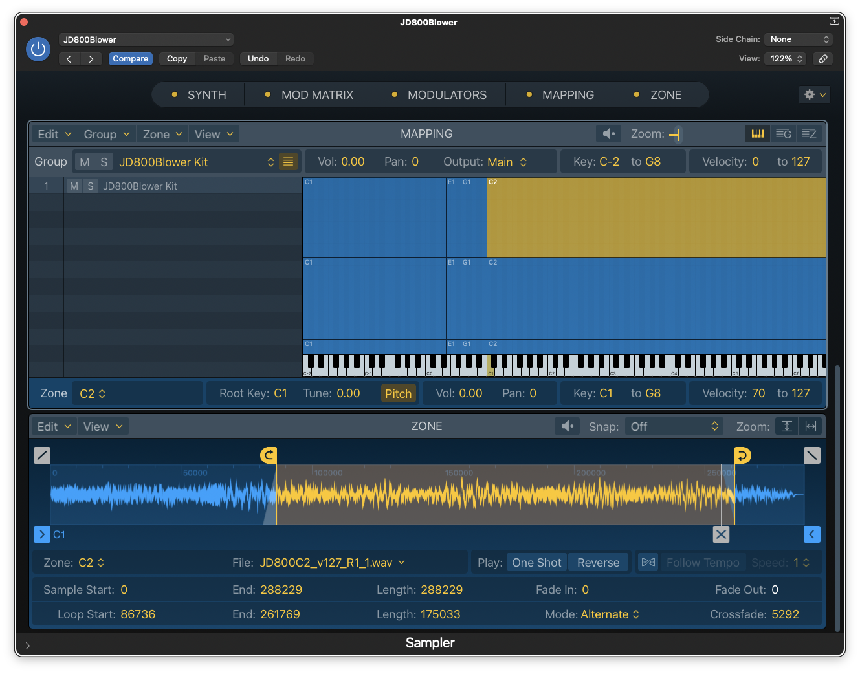Expand the bottom-left disclosure arrow
The width and height of the screenshot is (860, 674).
tap(27, 646)
